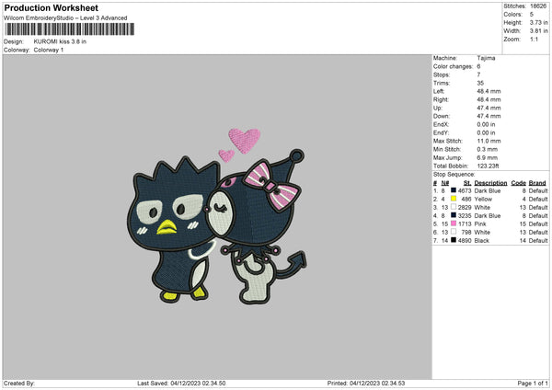Click the 'Code' column header
The image size is (552, 390).
pyautogui.click(x=519, y=183)
